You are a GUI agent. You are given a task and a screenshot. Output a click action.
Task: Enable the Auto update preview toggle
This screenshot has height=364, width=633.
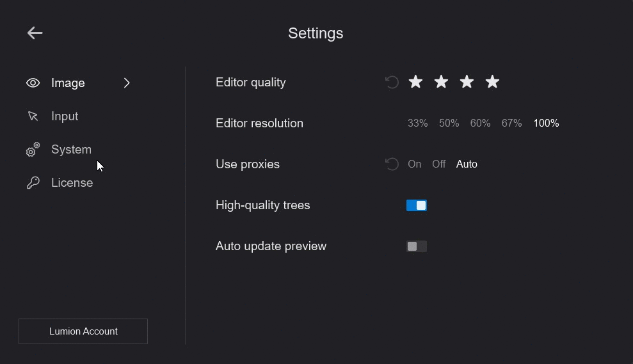[x=417, y=246]
